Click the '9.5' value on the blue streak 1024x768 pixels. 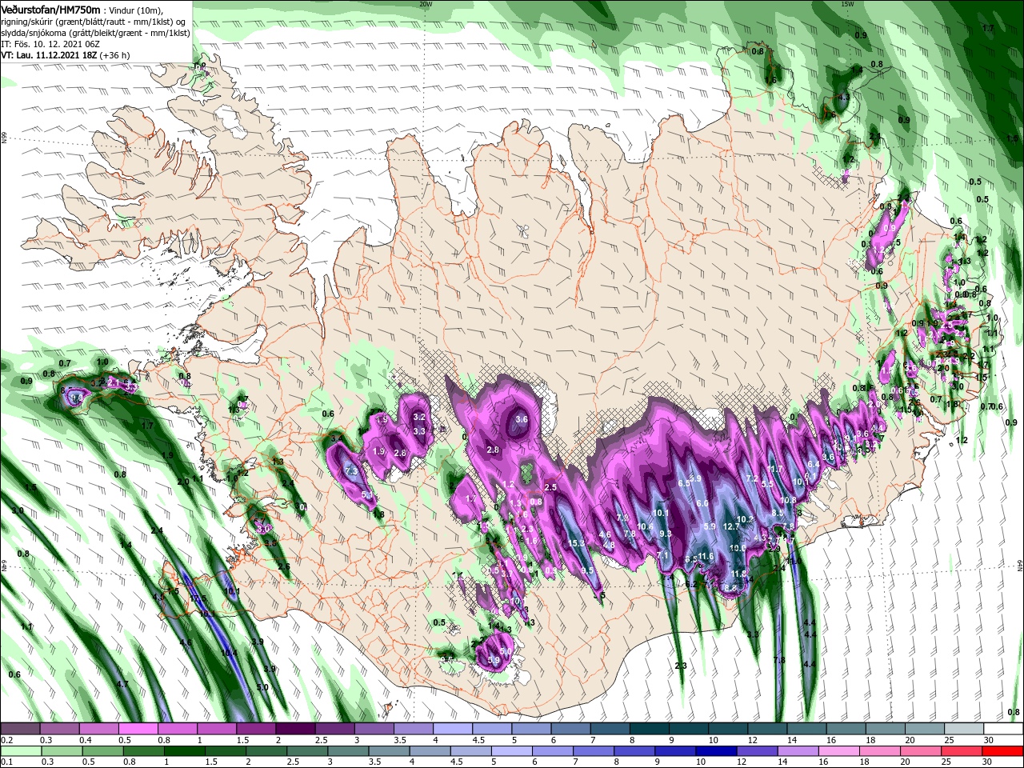coord(587,570)
